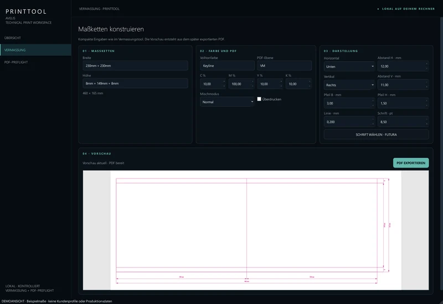Screen dimensions: 443x304
Task: Select Vermassung in the sidebar
Action: 35,50
